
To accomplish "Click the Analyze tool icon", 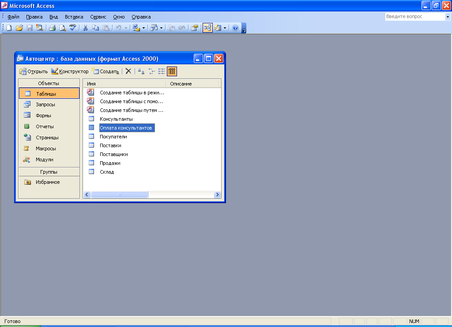I will [x=154, y=28].
